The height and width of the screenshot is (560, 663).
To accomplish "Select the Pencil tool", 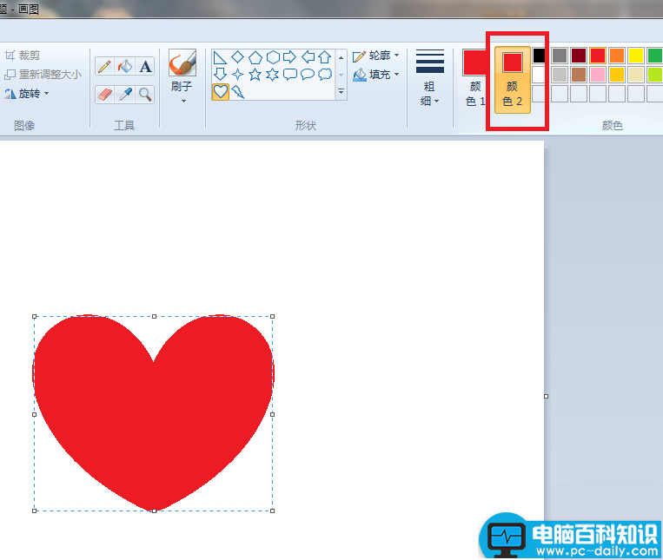I will [x=105, y=67].
